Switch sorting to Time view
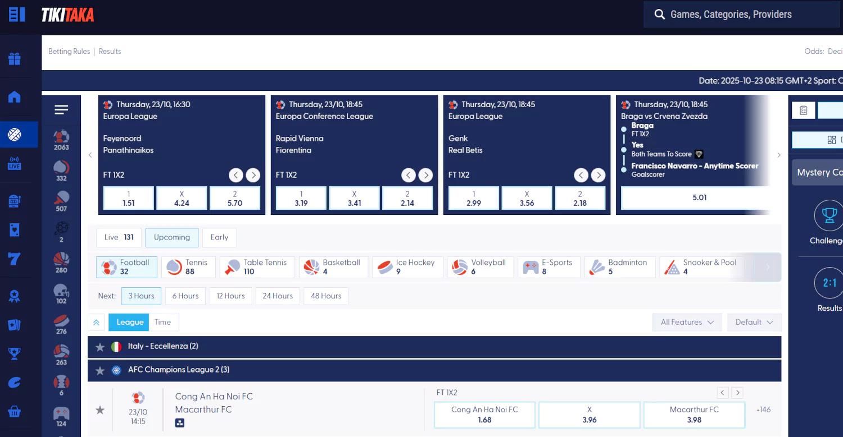843x437 pixels. pyautogui.click(x=162, y=322)
